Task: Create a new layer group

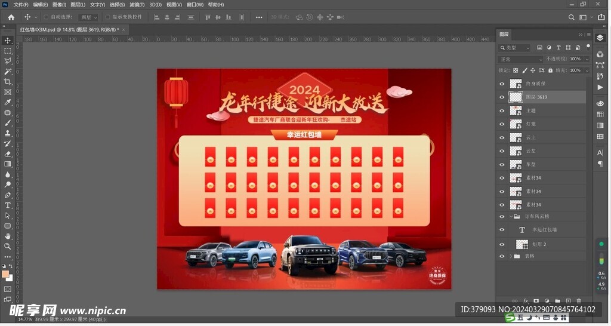Action: pos(558,301)
